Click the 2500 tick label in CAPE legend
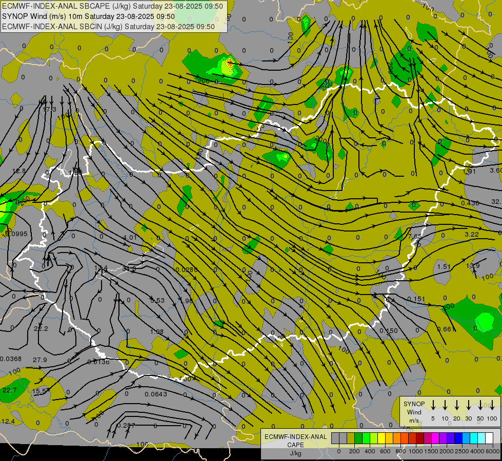This screenshot has height=461, width=502. (x=461, y=451)
